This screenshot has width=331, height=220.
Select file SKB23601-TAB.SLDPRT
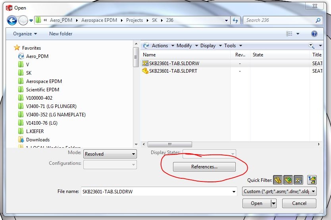point(173,71)
